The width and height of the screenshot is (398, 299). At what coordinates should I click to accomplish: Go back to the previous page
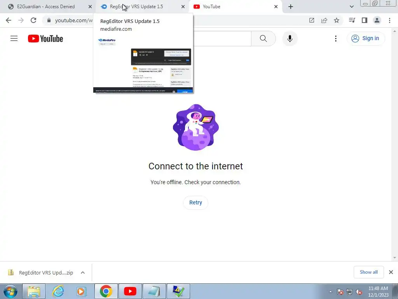(x=9, y=20)
